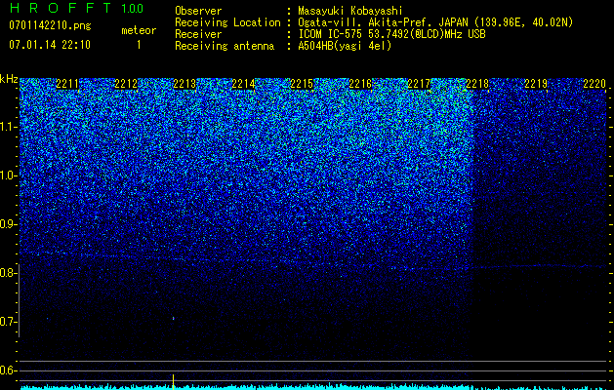Click the 2211 time marker

pyautogui.click(x=67, y=84)
